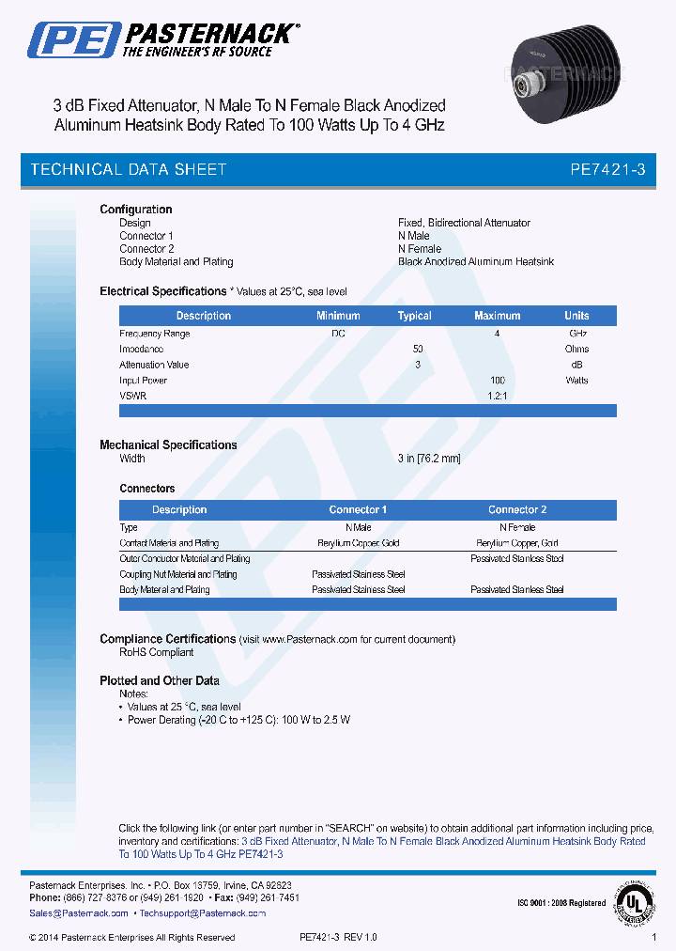Viewport: 676px width, 951px height.
Task: Click the GHz units cell
Action: 577,334
